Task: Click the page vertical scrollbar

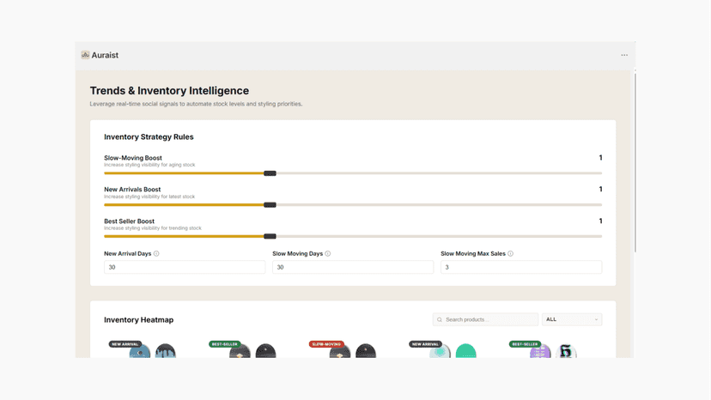Action: tap(635, 162)
